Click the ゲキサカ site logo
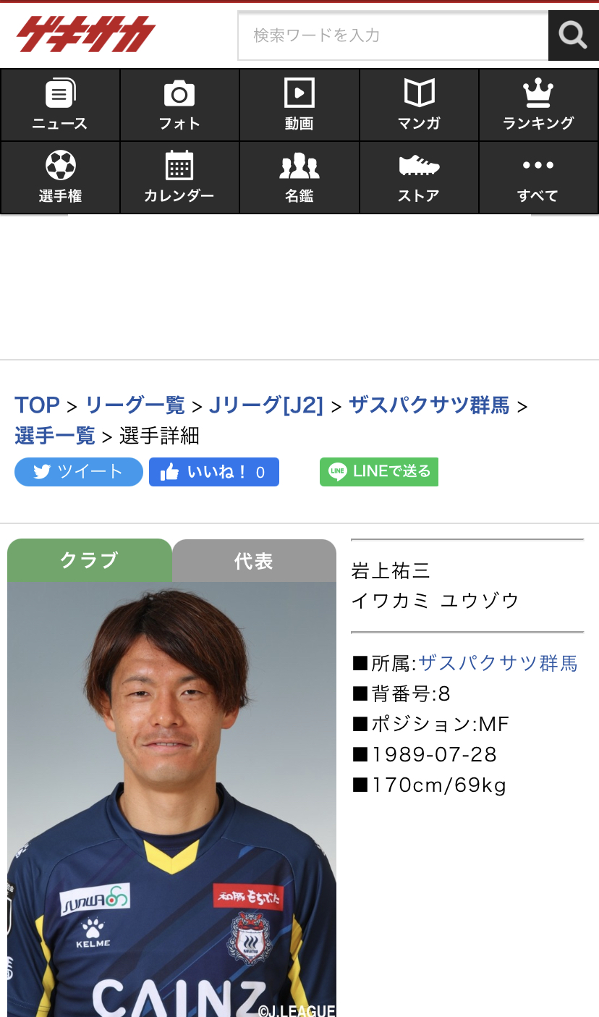 pos(85,34)
